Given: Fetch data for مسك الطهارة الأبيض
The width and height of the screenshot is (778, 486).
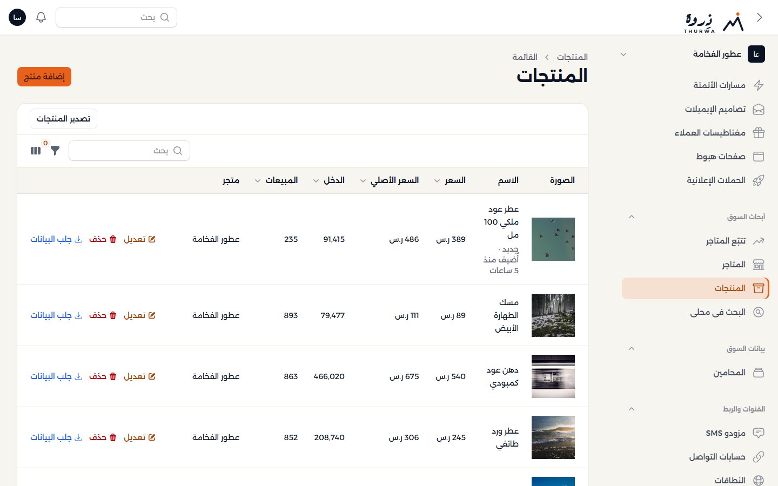Looking at the screenshot, I should coord(56,315).
